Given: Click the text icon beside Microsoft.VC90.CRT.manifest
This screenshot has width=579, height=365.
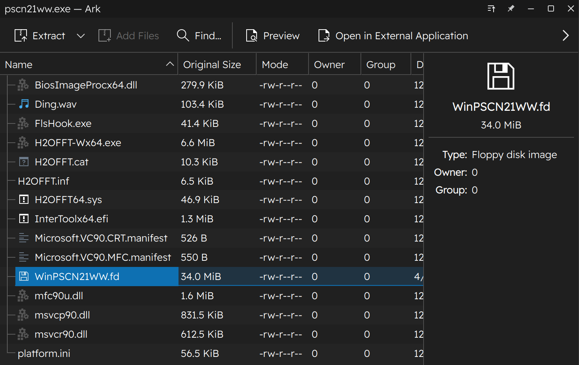Looking at the screenshot, I should [x=24, y=238].
